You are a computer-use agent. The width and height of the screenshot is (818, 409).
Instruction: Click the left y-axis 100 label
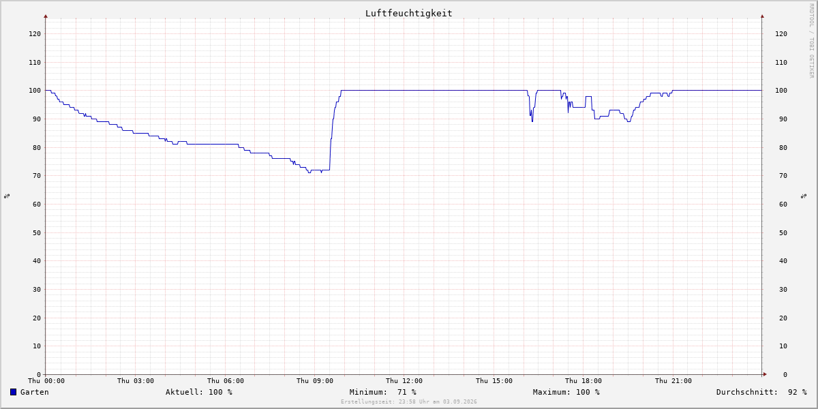click(35, 91)
